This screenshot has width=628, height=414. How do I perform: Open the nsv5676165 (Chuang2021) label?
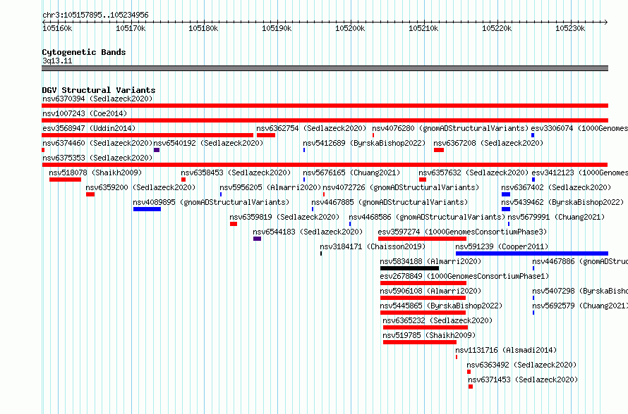[351, 172]
